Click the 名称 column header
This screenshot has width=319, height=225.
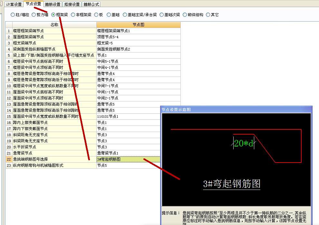[54, 24]
